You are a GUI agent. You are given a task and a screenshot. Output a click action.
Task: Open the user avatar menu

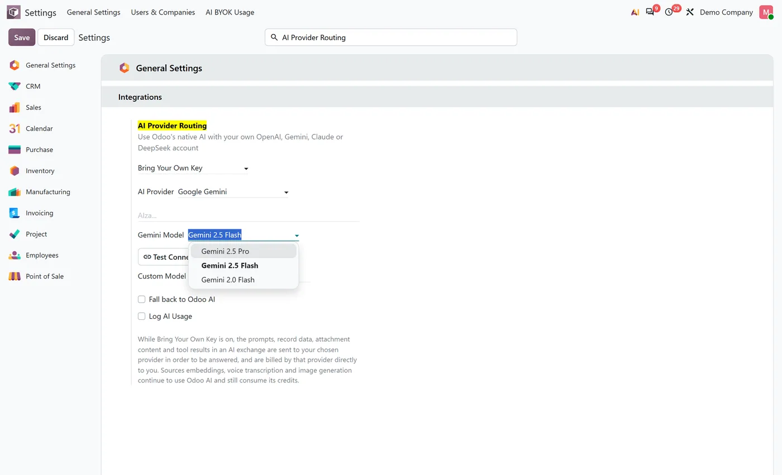coord(766,12)
